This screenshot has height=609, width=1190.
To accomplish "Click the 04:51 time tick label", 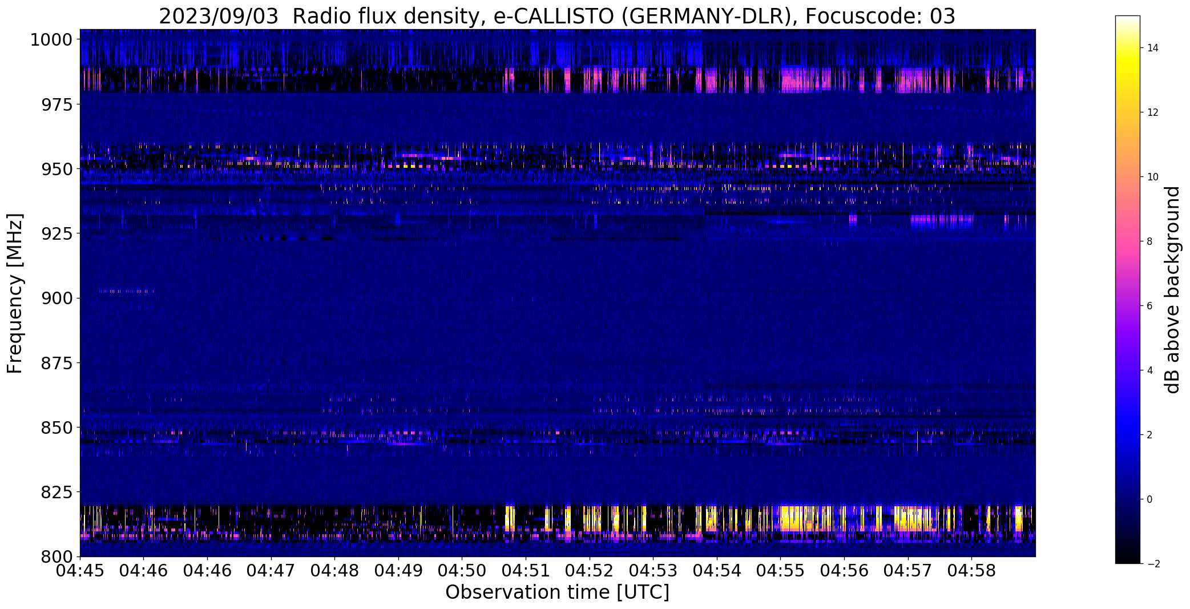I will (526, 571).
